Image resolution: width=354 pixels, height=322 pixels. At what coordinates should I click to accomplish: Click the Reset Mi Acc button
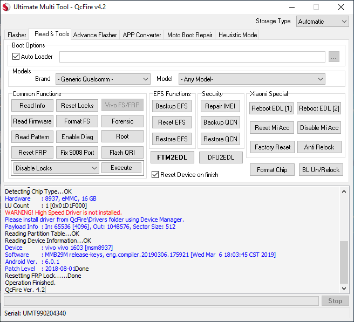[272, 128]
